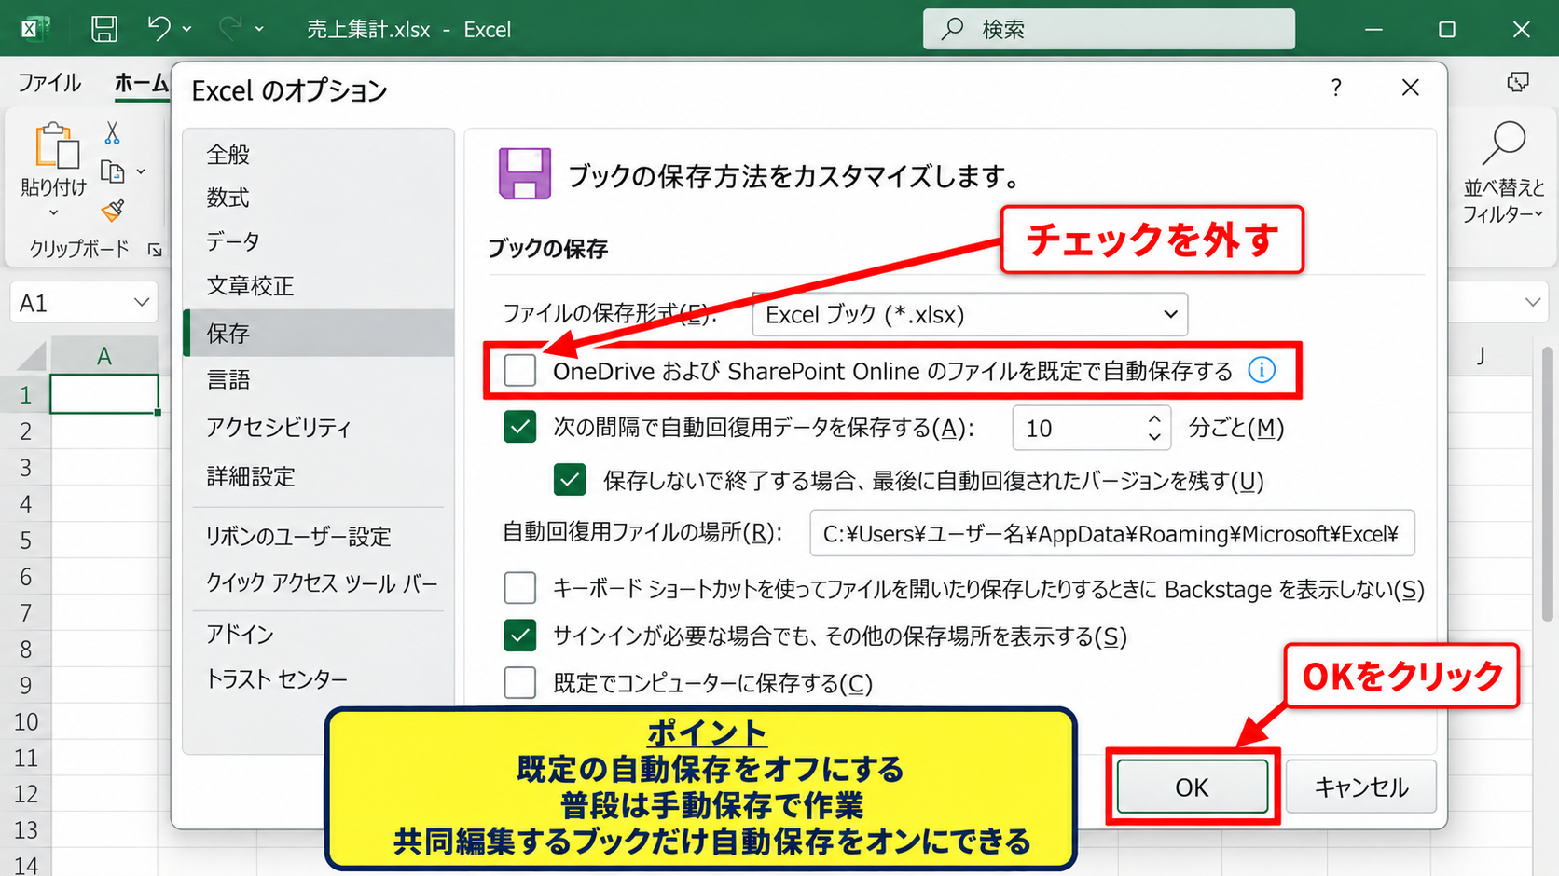This screenshot has width=1559, height=876.
Task: Click the Save icon in title bar
Action: pos(104,29)
